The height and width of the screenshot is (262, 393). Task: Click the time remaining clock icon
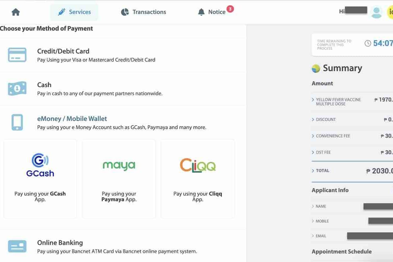[368, 43]
